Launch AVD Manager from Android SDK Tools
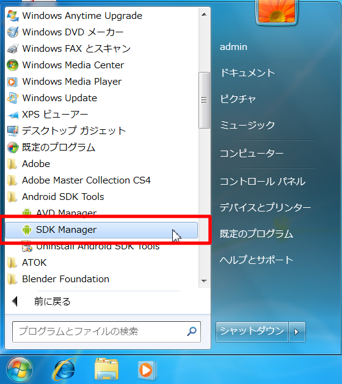 pos(101,213)
